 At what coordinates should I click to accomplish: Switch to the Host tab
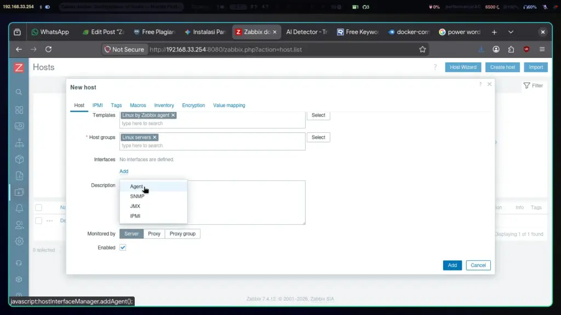coord(79,106)
